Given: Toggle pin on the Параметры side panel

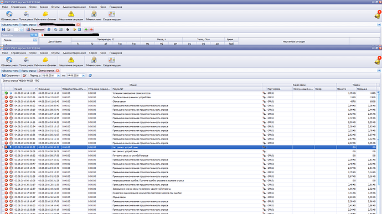Looking at the screenshot, I should [x=32, y=35].
